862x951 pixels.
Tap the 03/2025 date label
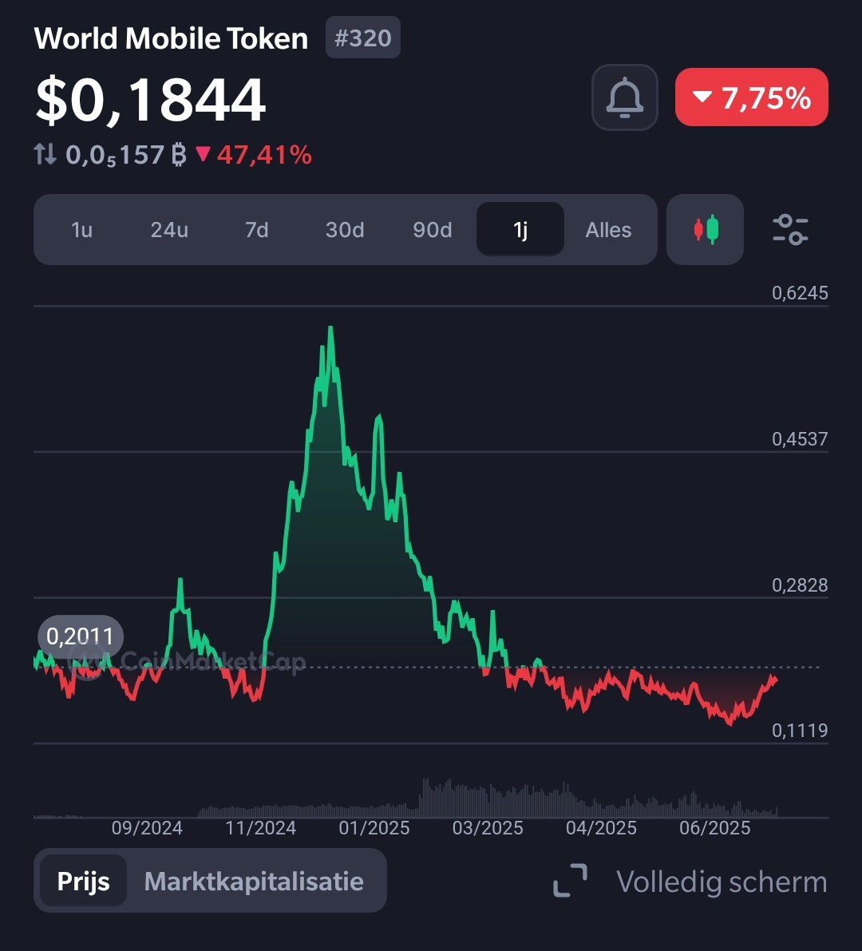point(488,828)
